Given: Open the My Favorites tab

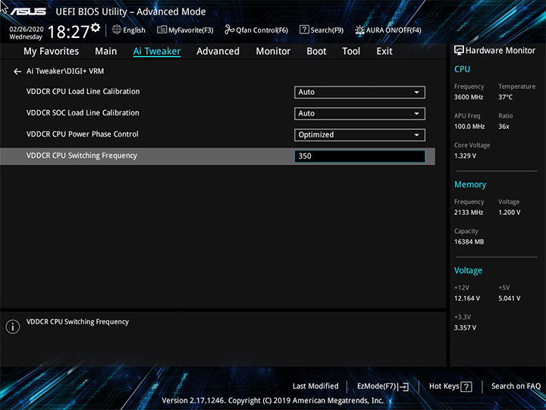Looking at the screenshot, I should coord(52,52).
